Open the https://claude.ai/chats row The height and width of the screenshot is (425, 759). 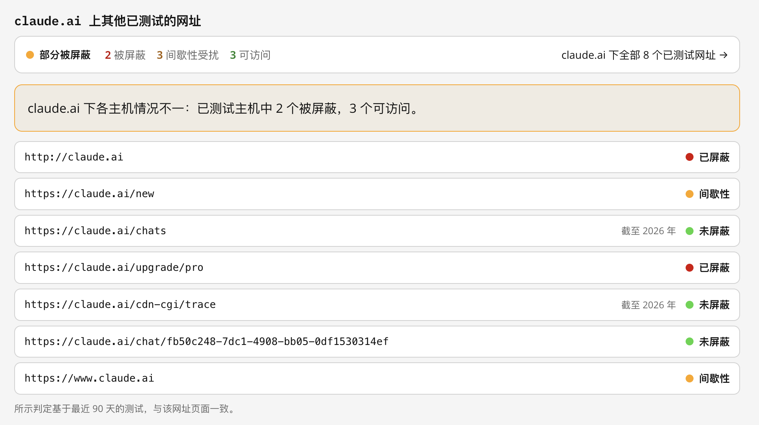click(x=377, y=231)
